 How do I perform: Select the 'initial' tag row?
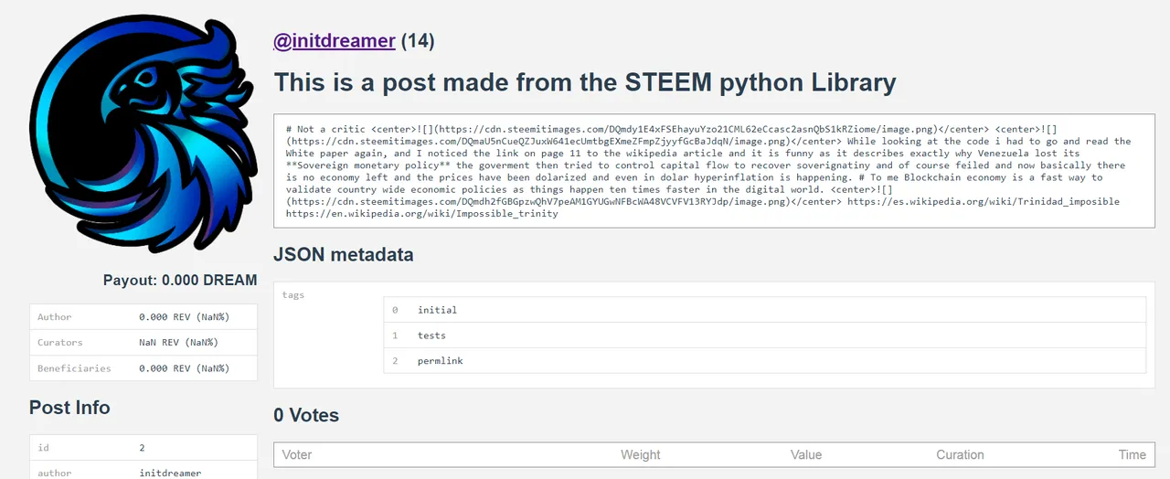point(764,310)
